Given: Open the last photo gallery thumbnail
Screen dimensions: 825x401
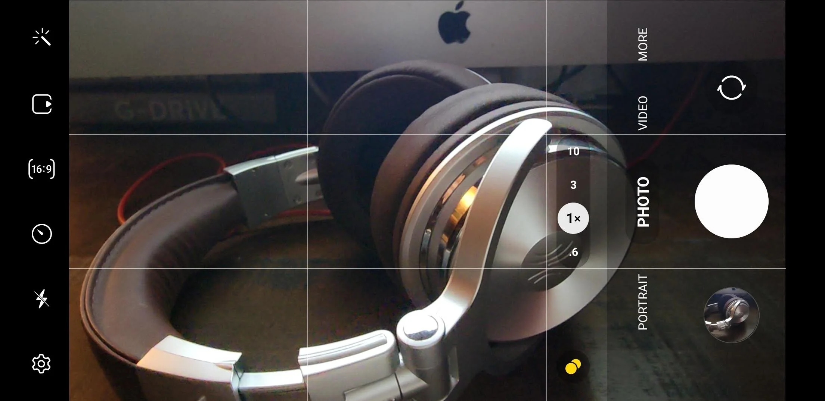Looking at the screenshot, I should pyautogui.click(x=731, y=315).
